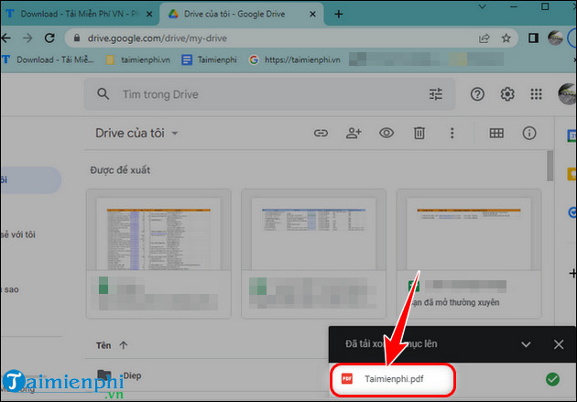
Task: Open Google Keep side panel icon
Action: [572, 174]
